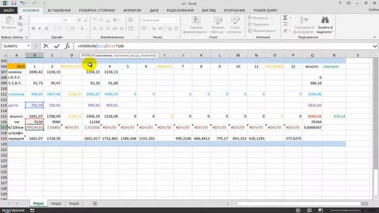This screenshot has width=379, height=213.
Task: Increase font size with the larger A
Action: click(79, 20)
